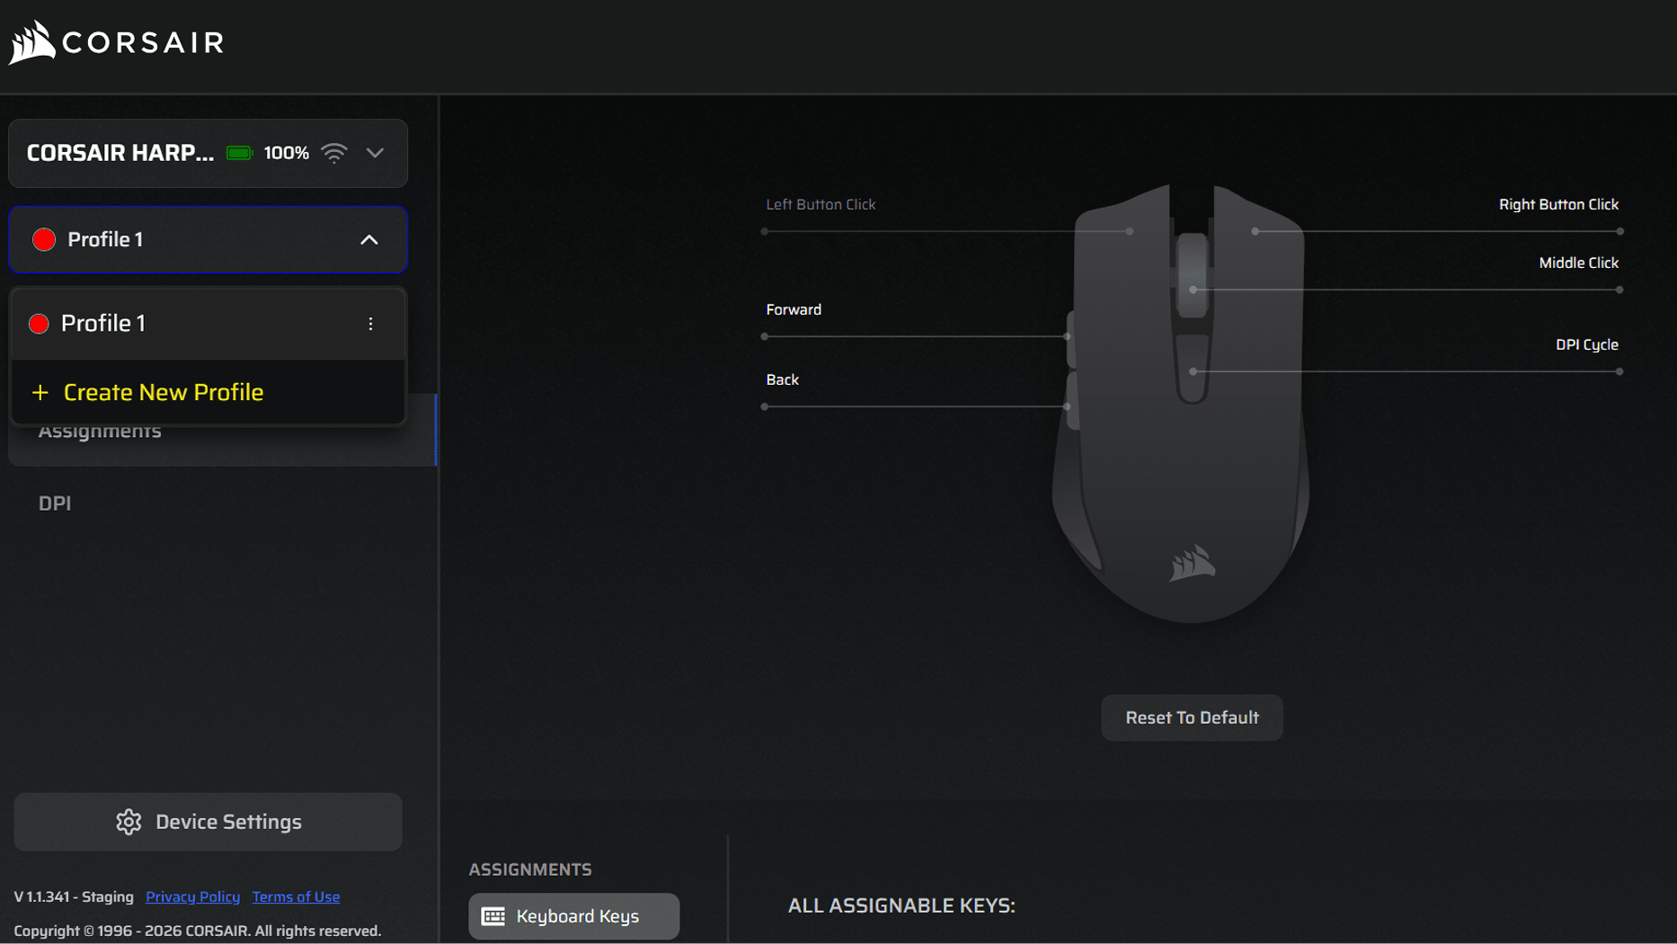Click the 100% battery percentage
The image size is (1677, 944).
coord(286,153)
